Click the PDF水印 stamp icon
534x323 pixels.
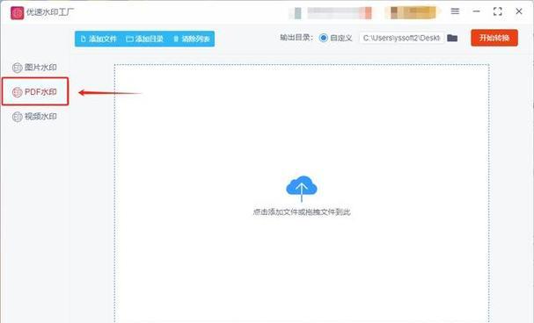(17, 92)
